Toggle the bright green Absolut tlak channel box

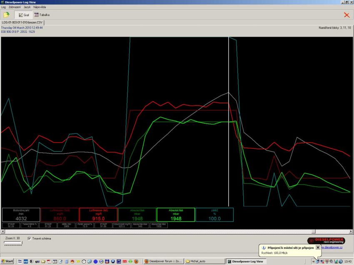point(176,215)
